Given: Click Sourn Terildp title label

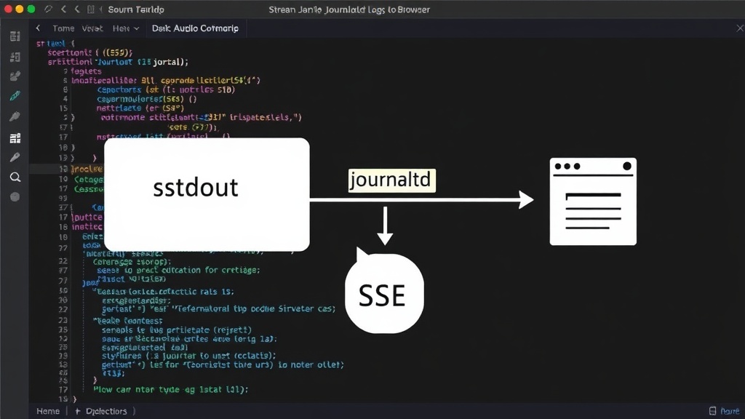Looking at the screenshot, I should coord(136,9).
